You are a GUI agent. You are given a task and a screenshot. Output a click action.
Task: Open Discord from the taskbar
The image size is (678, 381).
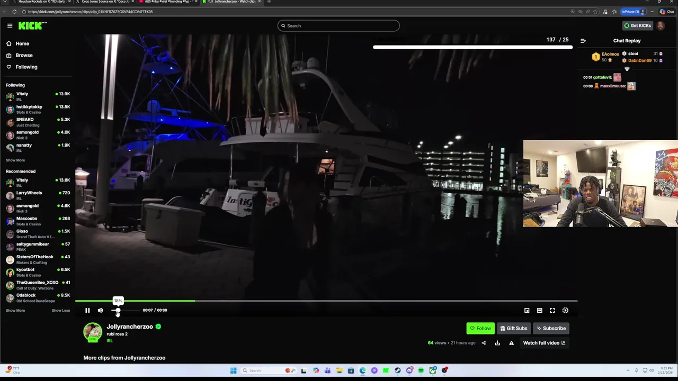pyautogui.click(x=409, y=370)
